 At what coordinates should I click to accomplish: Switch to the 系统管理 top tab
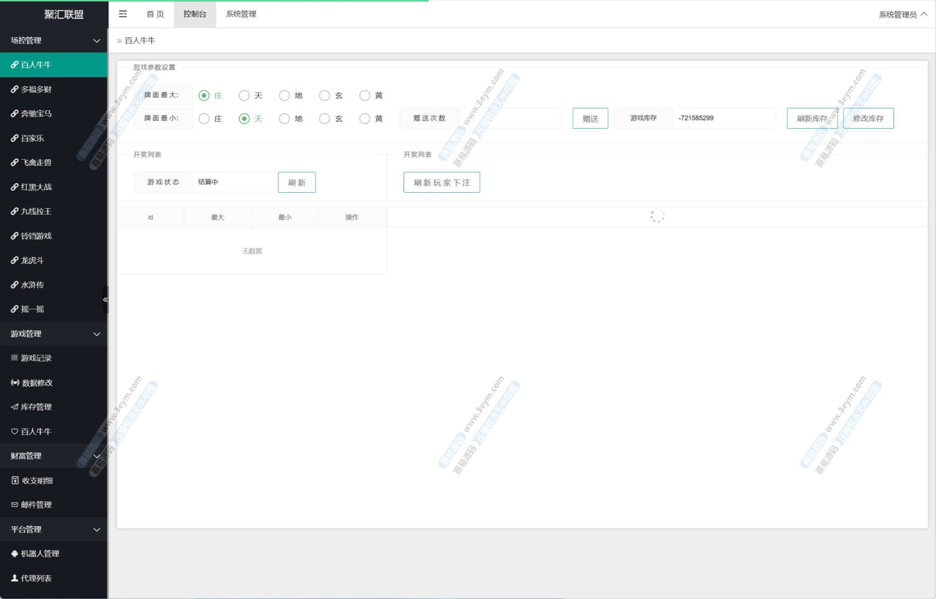click(x=241, y=14)
